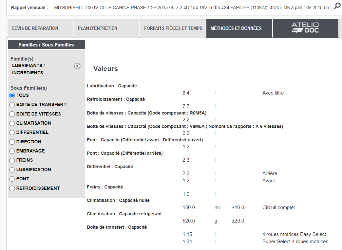Image resolution: width=342 pixels, height=250 pixels.
Task: Open the ATELIO DOC tab
Action: (305, 28)
